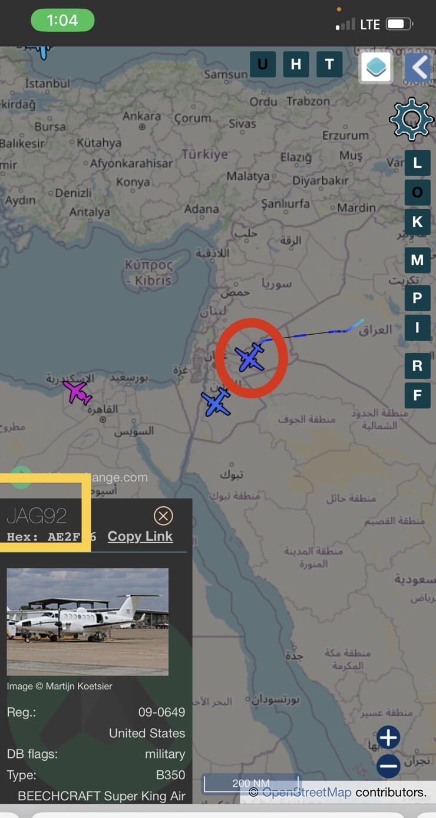Zoom in with the plus button
The height and width of the screenshot is (818, 436).
pos(388,737)
